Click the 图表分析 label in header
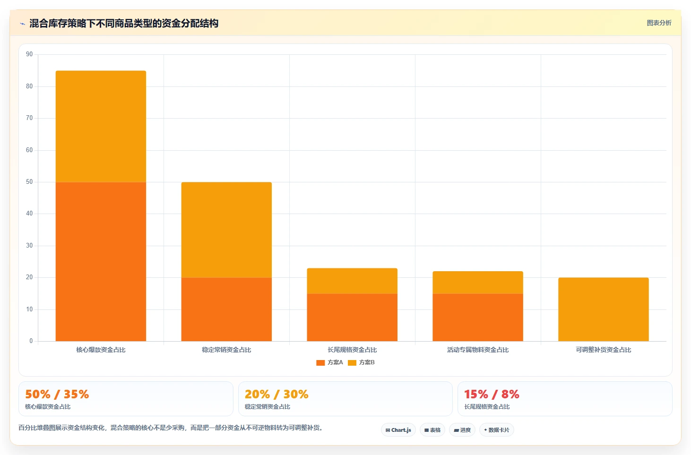The image size is (691, 455). [659, 23]
